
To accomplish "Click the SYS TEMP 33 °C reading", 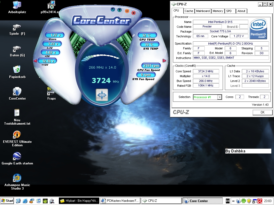I will 150,44.
